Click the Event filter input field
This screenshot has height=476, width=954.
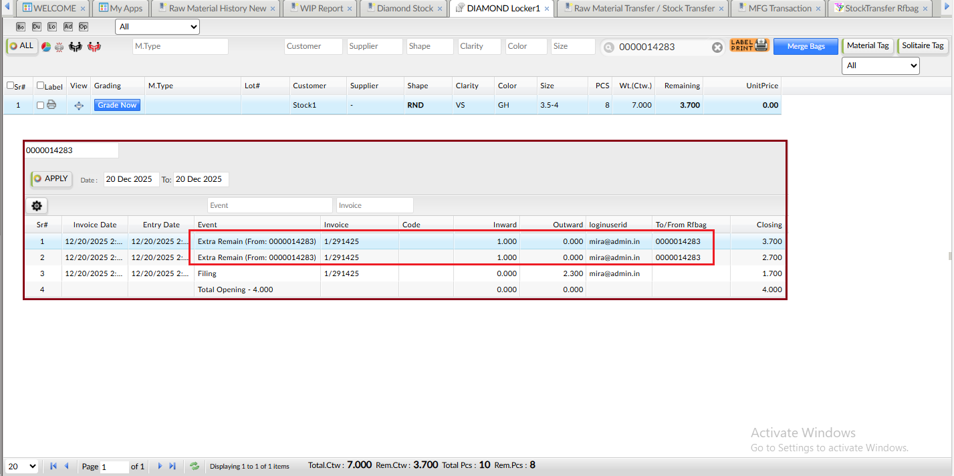point(269,206)
